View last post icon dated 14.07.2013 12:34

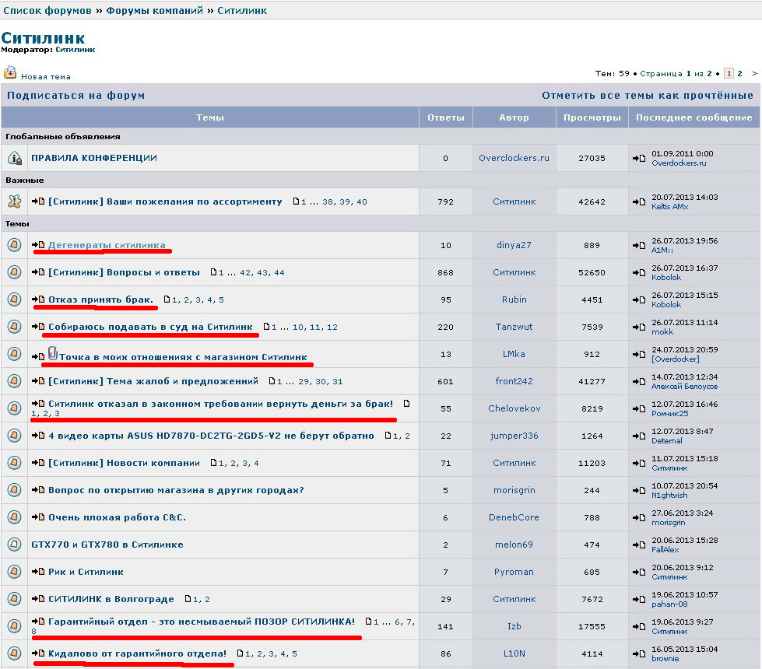coord(639,381)
